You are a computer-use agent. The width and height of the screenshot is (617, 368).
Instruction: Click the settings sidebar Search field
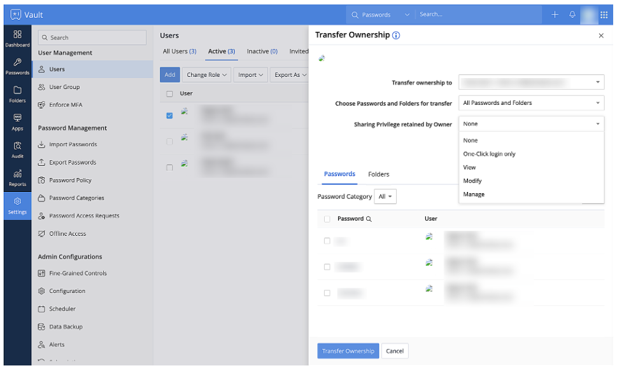[92, 37]
